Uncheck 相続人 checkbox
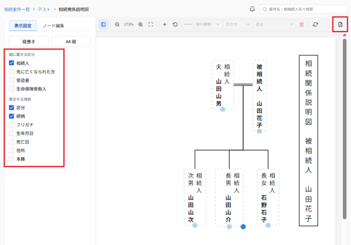 (12, 63)
